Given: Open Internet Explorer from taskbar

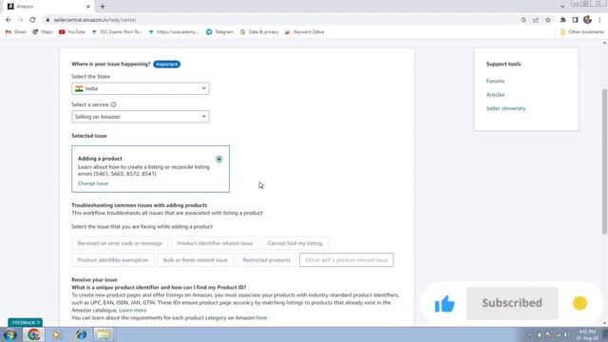Looking at the screenshot, I should [81, 334].
